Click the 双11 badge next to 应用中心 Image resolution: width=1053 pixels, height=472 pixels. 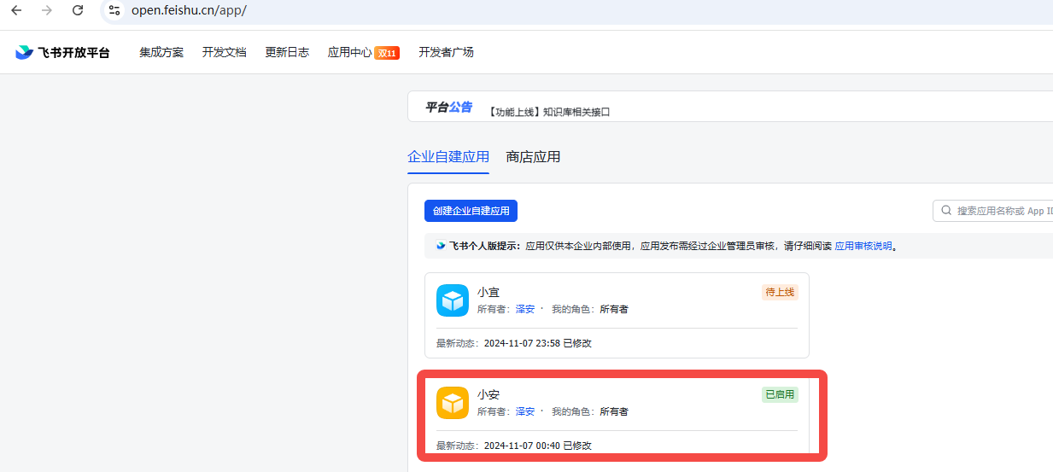pos(387,53)
